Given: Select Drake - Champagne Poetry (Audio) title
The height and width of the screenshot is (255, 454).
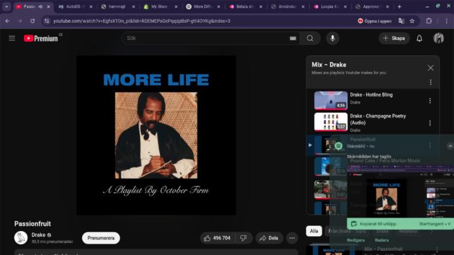Looking at the screenshot, I should [378, 119].
